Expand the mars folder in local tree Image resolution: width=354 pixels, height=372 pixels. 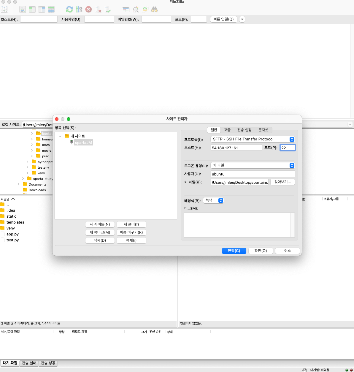pos(32,145)
